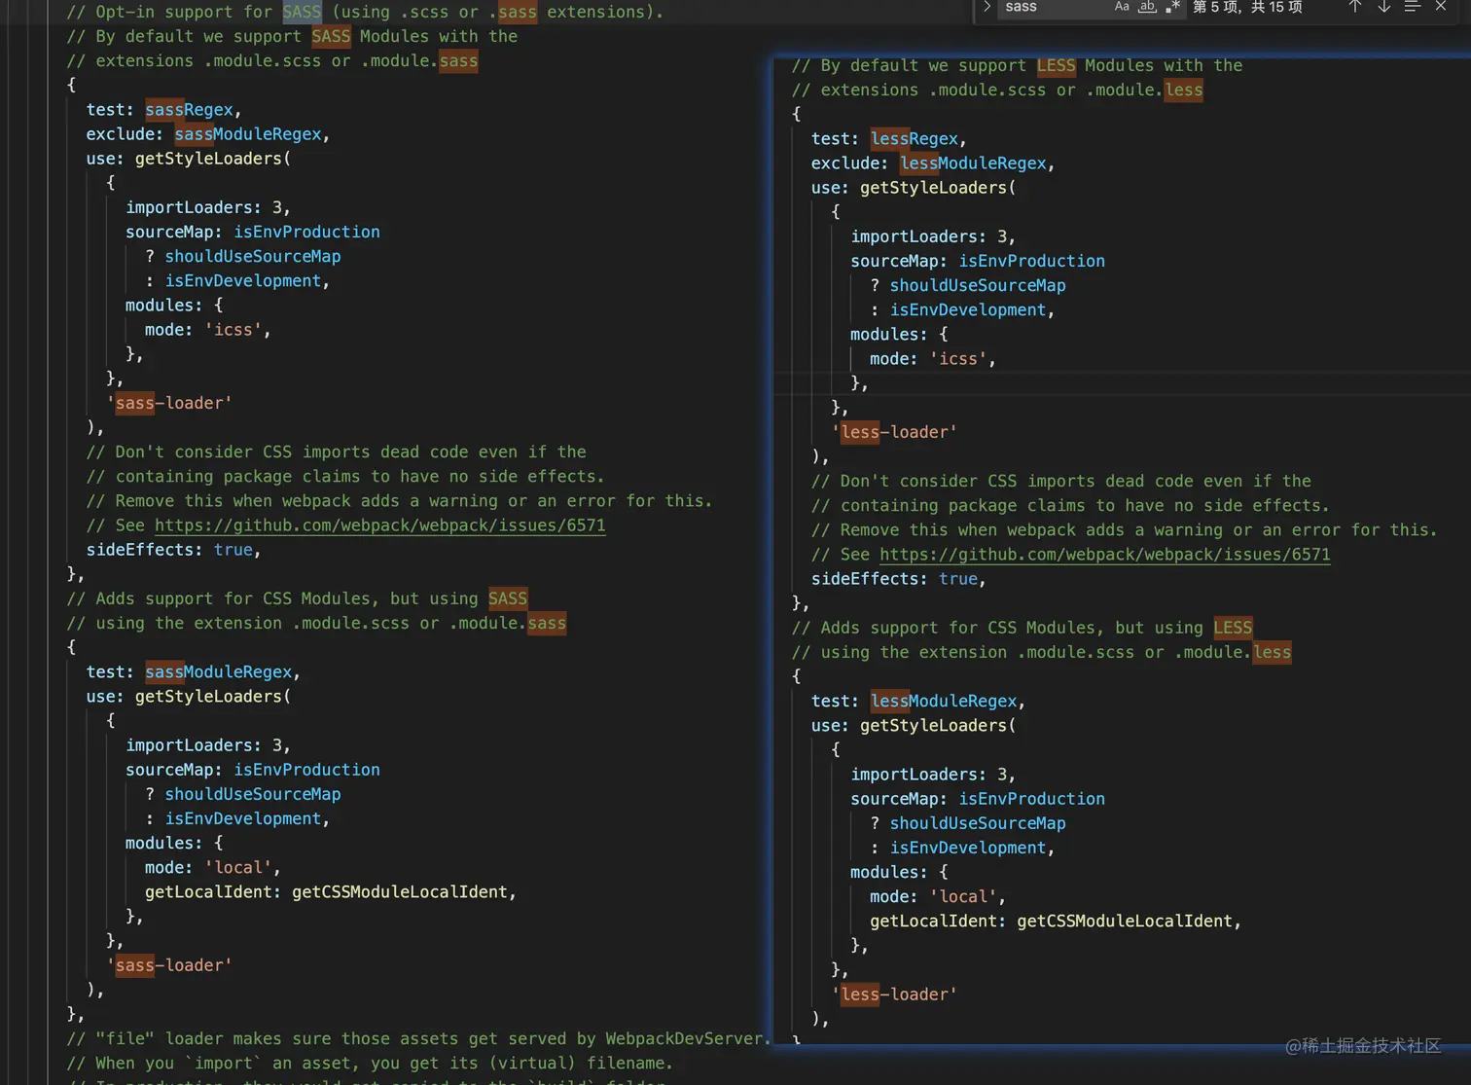1471x1085 pixels.
Task: Click the first 'less-loader' string in right code
Action: click(x=894, y=432)
